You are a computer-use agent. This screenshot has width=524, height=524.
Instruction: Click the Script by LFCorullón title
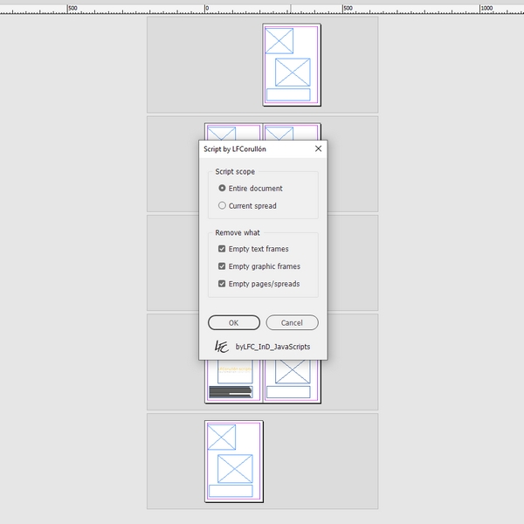click(x=235, y=149)
